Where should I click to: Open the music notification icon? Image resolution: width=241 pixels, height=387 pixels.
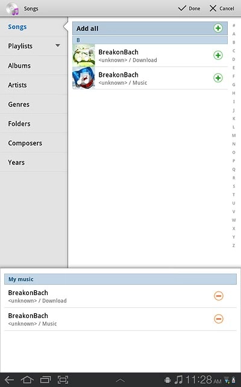[179, 380]
